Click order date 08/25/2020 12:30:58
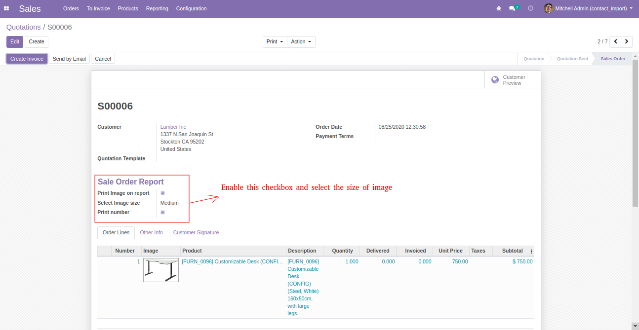 coord(402,127)
